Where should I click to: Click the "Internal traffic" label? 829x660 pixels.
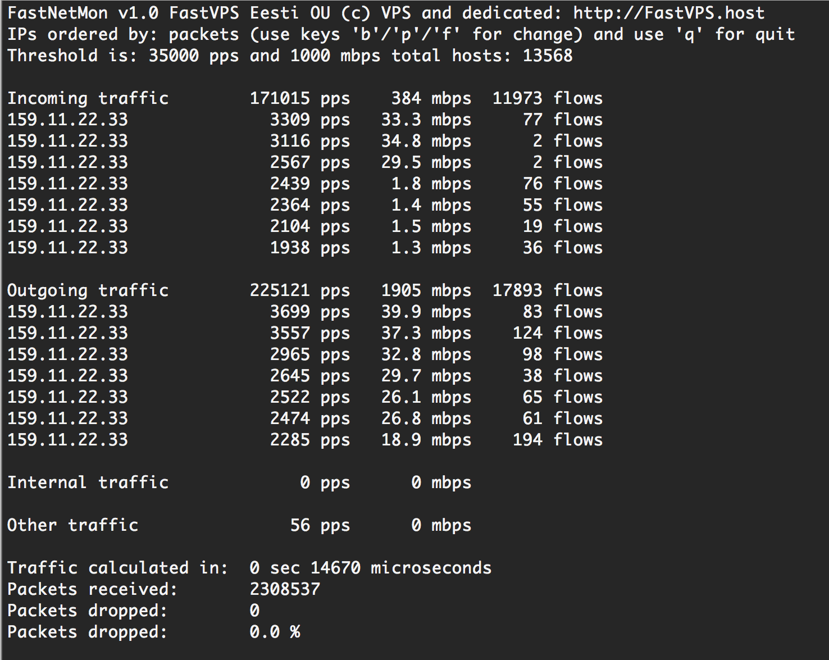[88, 483]
